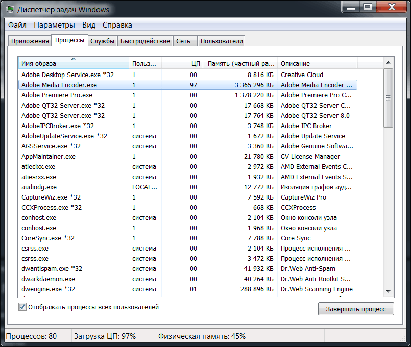411x347 pixels.
Task: Uncheck Отображать процессы всех пользователей
Action: pos(22,307)
